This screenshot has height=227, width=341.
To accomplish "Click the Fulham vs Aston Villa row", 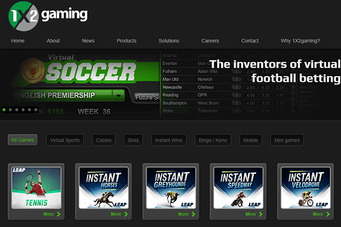I will 224,72.
